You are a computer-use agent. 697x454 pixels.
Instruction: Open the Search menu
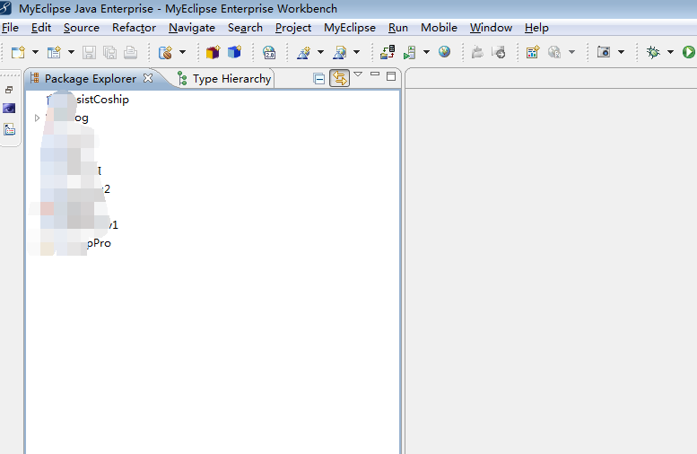pyautogui.click(x=246, y=28)
